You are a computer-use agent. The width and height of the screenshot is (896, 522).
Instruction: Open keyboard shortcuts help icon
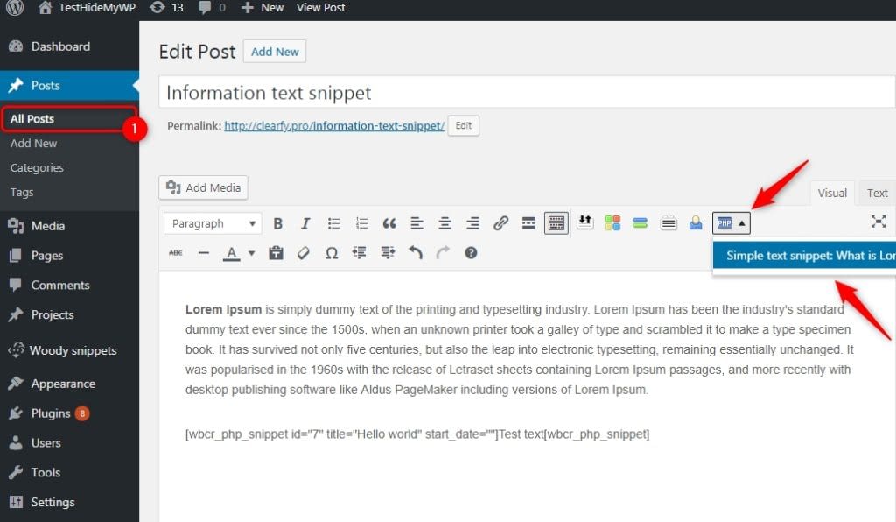tap(471, 253)
